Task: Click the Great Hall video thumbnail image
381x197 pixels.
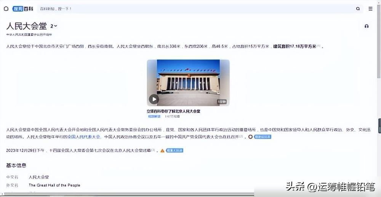Action: tap(188, 80)
